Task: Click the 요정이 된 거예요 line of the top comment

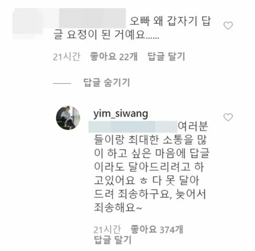Action: [106, 35]
